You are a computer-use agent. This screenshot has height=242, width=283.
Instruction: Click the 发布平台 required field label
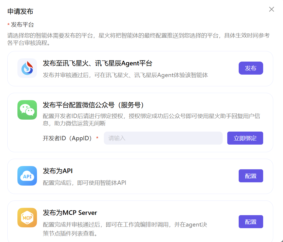click(22, 25)
